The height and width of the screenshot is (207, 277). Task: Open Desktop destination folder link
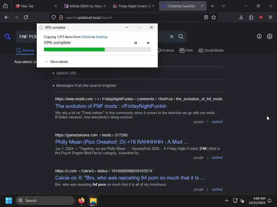click(101, 37)
